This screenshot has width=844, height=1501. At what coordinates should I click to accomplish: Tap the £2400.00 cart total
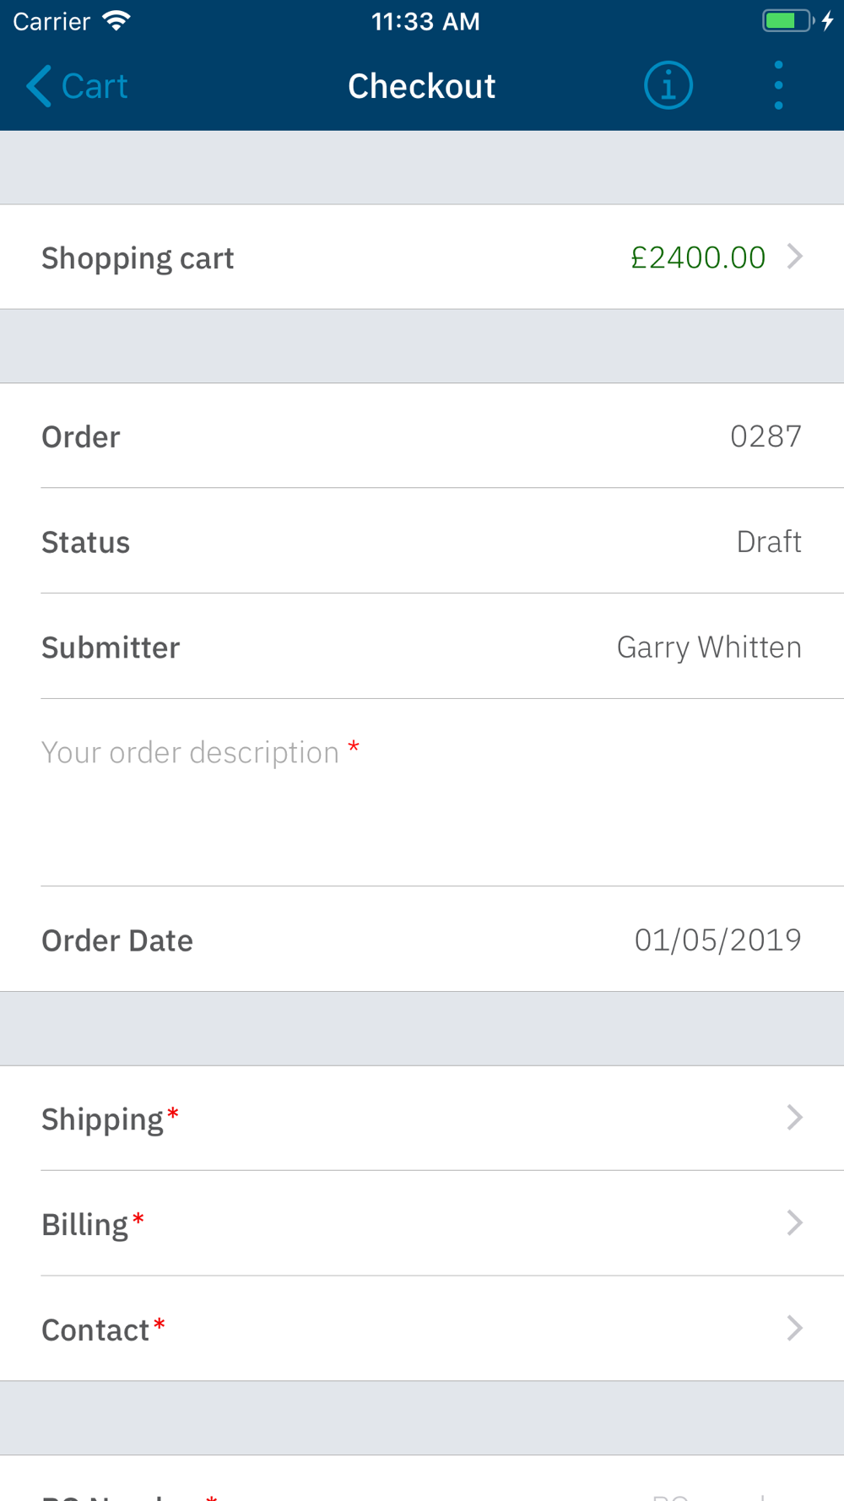click(698, 257)
